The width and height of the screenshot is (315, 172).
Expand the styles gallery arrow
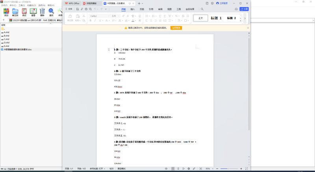245,18
